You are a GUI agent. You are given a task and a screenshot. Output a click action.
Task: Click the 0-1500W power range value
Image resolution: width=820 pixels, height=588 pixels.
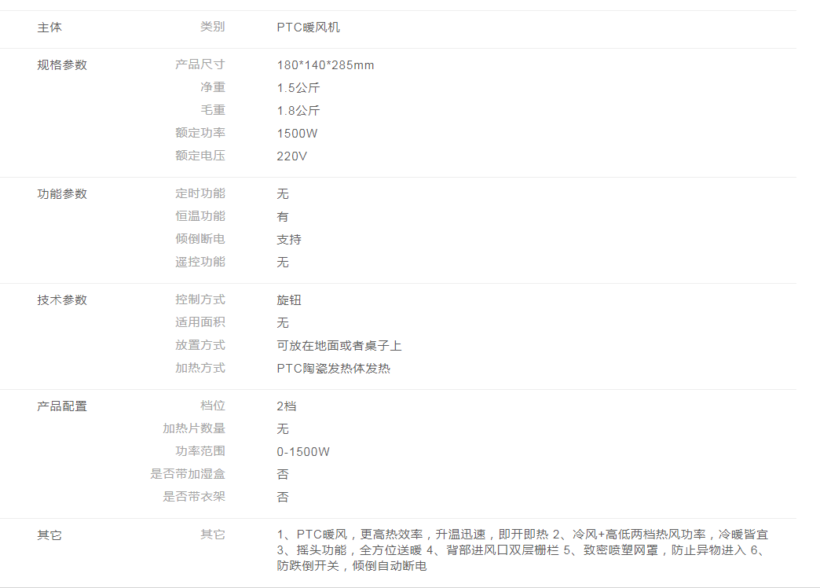[303, 452]
